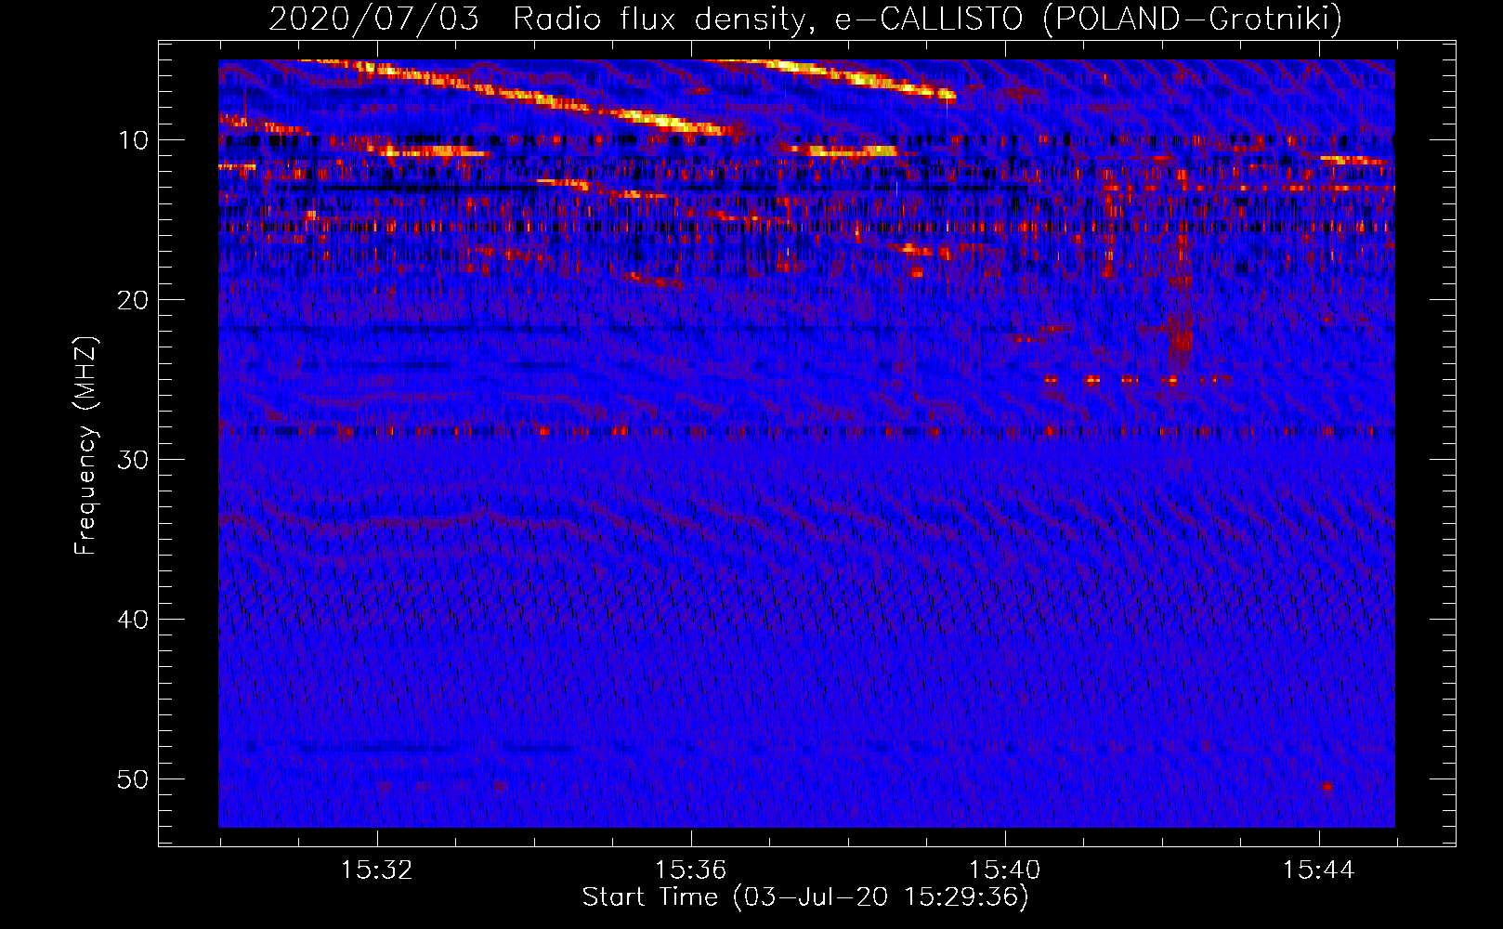The image size is (1503, 929).
Task: Select the 20 MHz tick label
Action: pos(134,300)
